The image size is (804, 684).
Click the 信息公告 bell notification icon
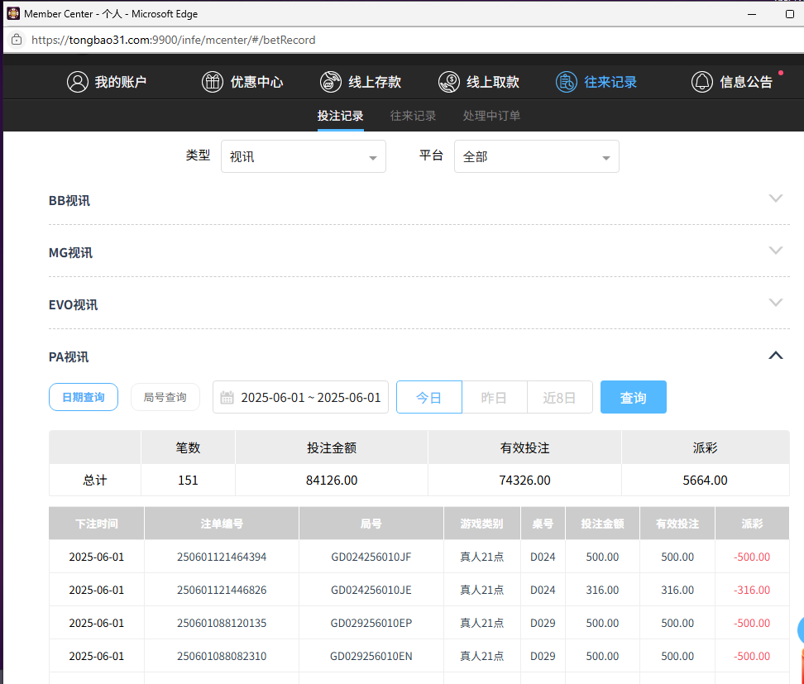pos(702,82)
